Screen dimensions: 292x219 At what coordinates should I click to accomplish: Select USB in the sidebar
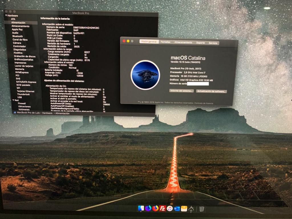(x=20, y=97)
